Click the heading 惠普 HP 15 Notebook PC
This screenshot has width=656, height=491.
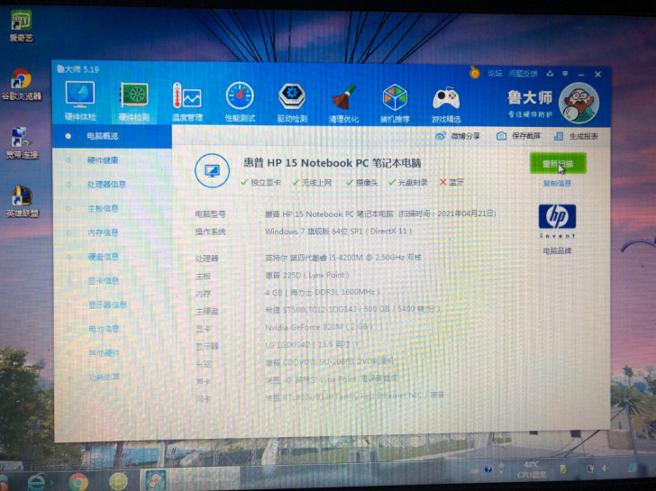pyautogui.click(x=333, y=163)
